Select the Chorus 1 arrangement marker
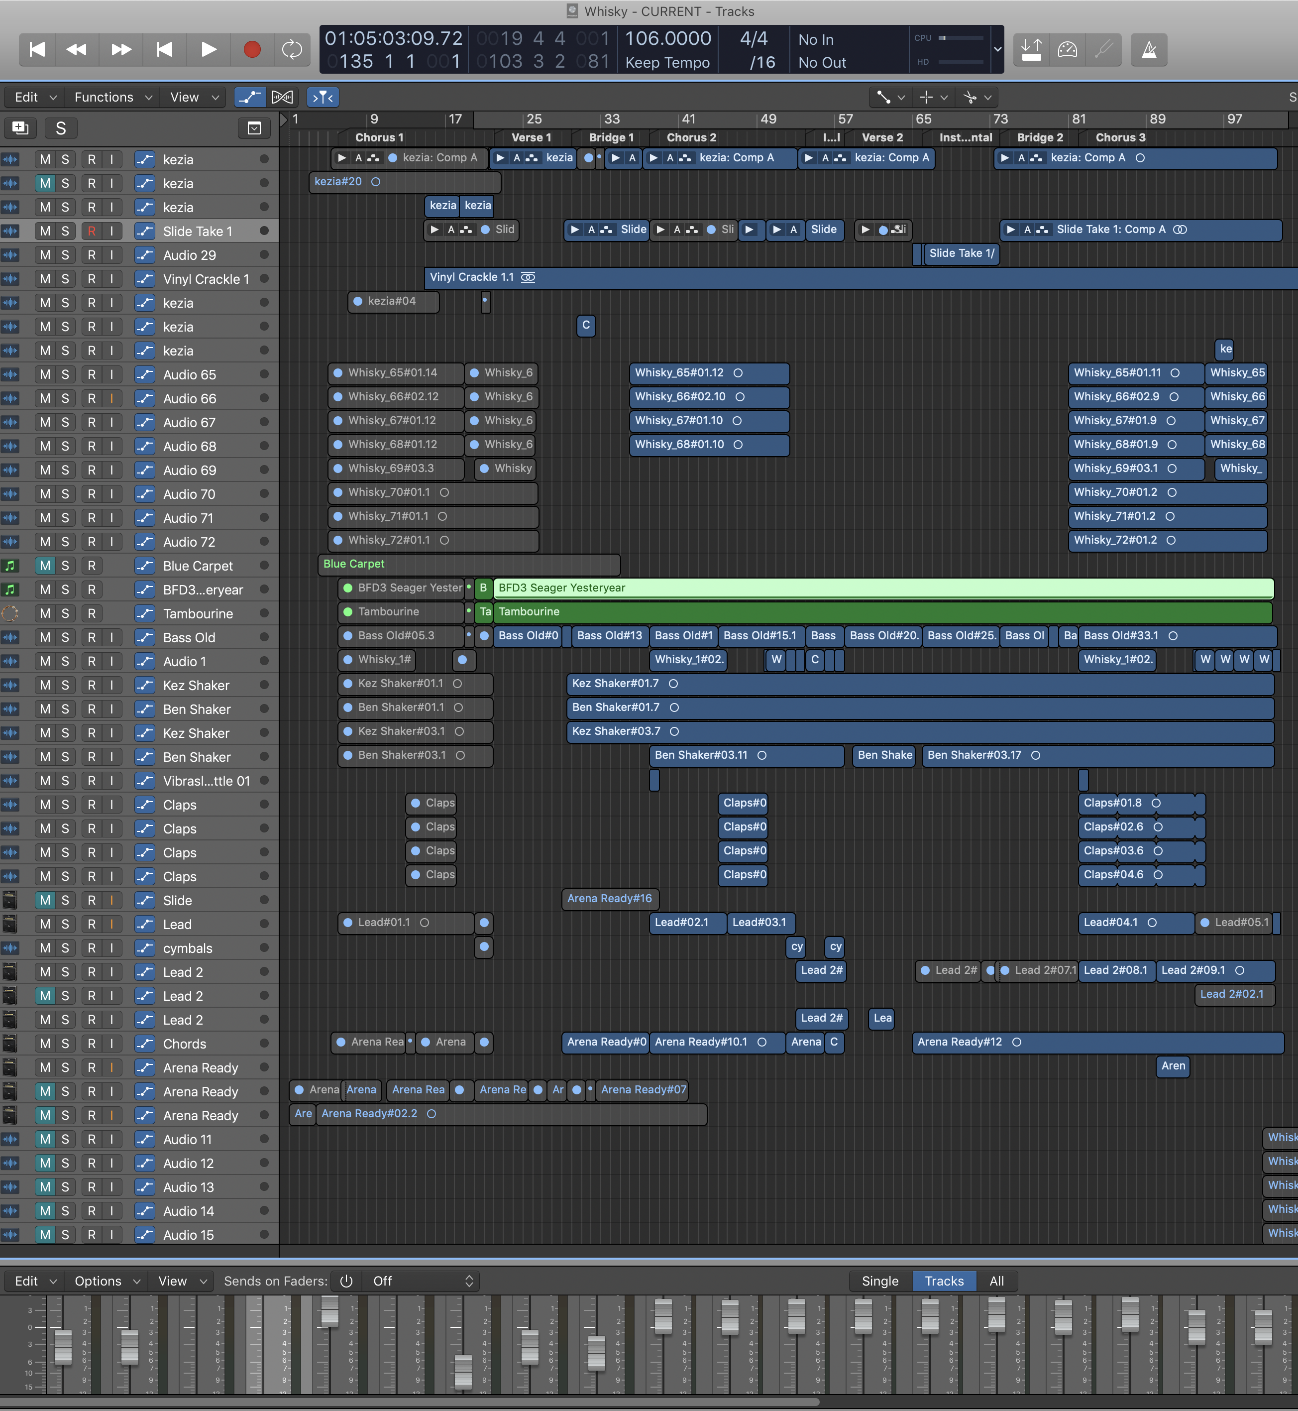 pos(379,138)
